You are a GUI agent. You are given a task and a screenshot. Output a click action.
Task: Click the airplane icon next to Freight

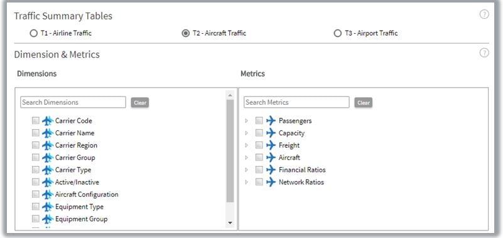point(271,145)
